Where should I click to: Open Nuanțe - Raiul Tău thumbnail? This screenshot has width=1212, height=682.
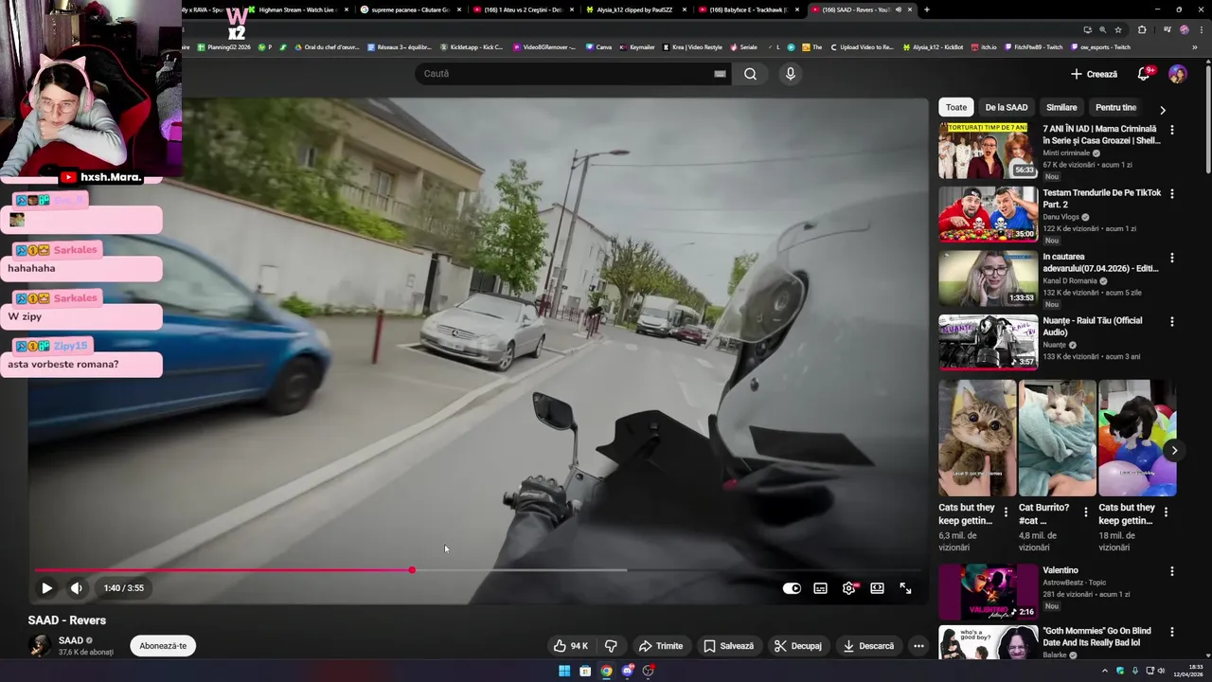point(989,342)
